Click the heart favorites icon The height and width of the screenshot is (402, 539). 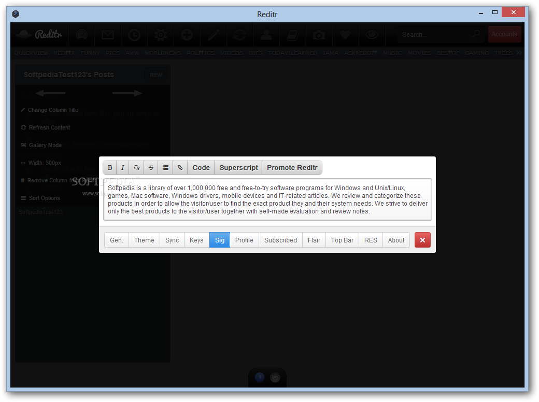(345, 35)
